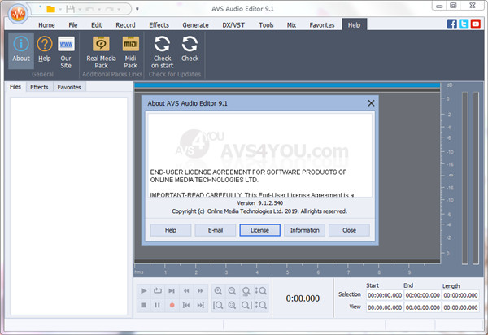
Task: Open the YouTube channel icon
Action: coord(476,24)
